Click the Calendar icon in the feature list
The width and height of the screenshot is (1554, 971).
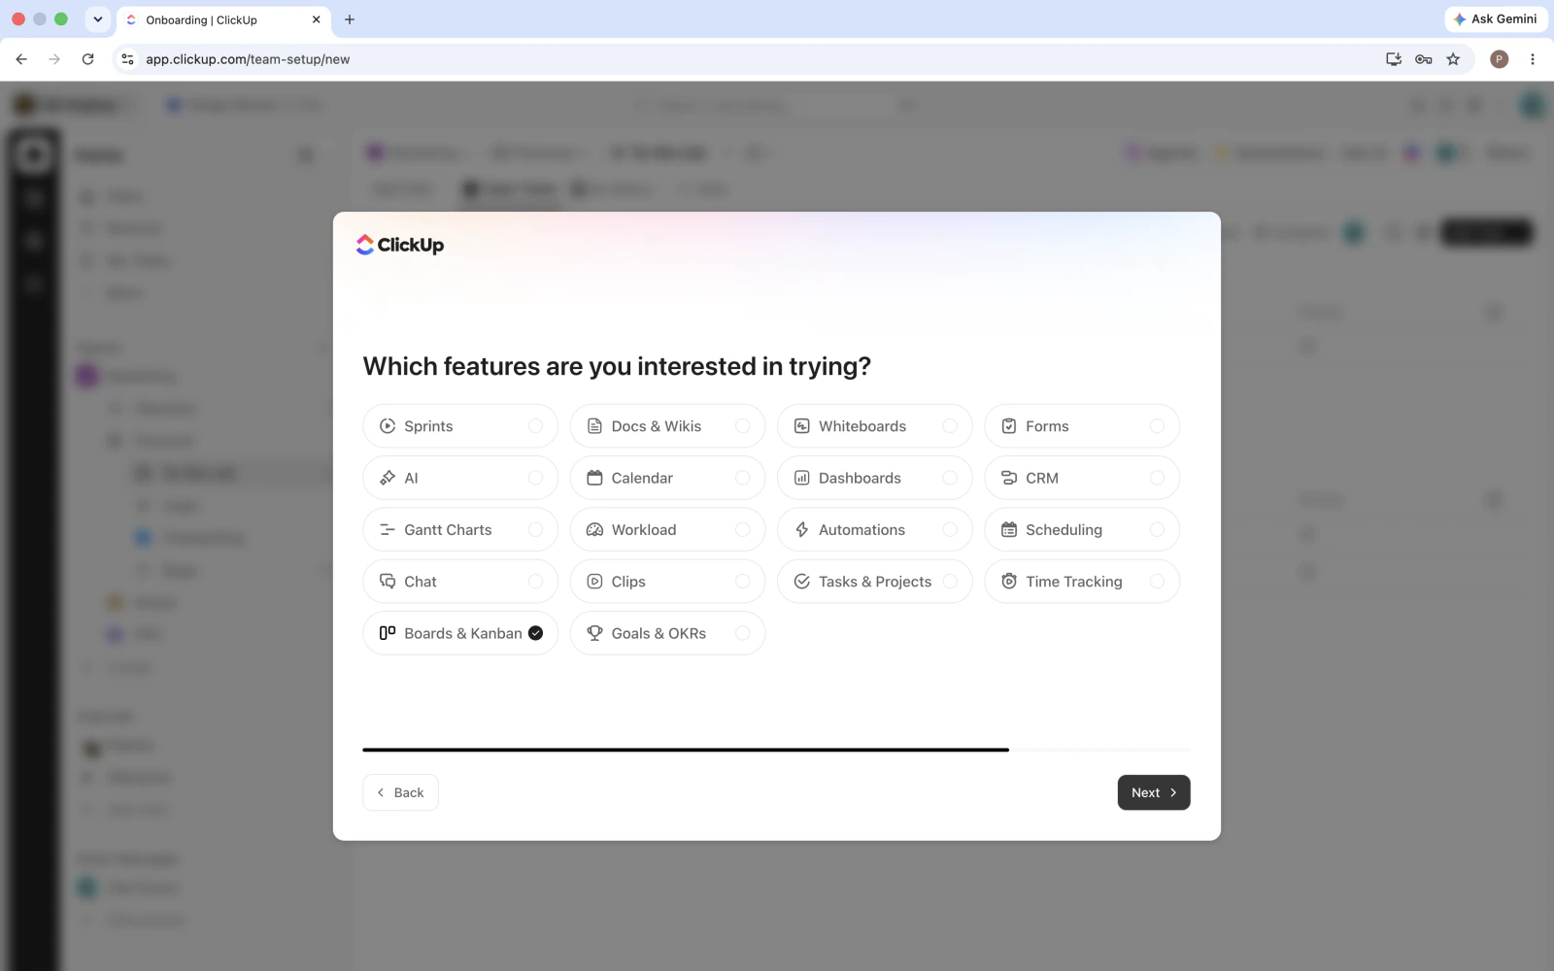pos(594,478)
